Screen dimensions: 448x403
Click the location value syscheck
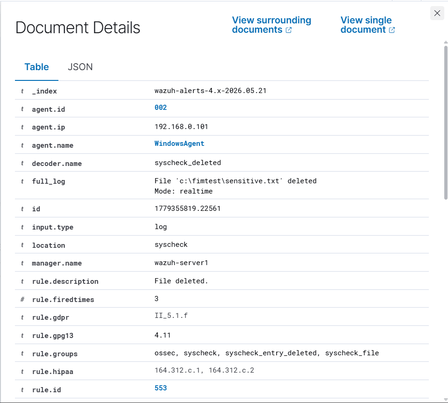click(171, 245)
